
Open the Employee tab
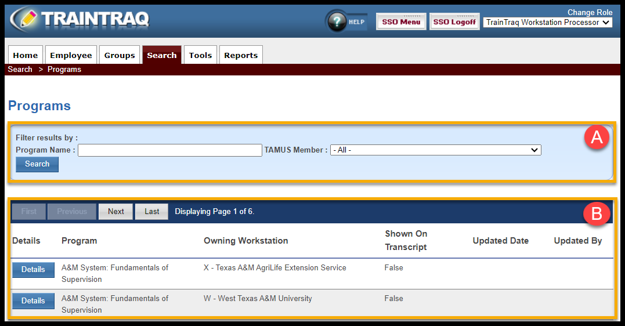[71, 55]
